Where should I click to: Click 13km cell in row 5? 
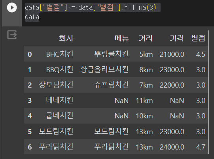[144, 132]
